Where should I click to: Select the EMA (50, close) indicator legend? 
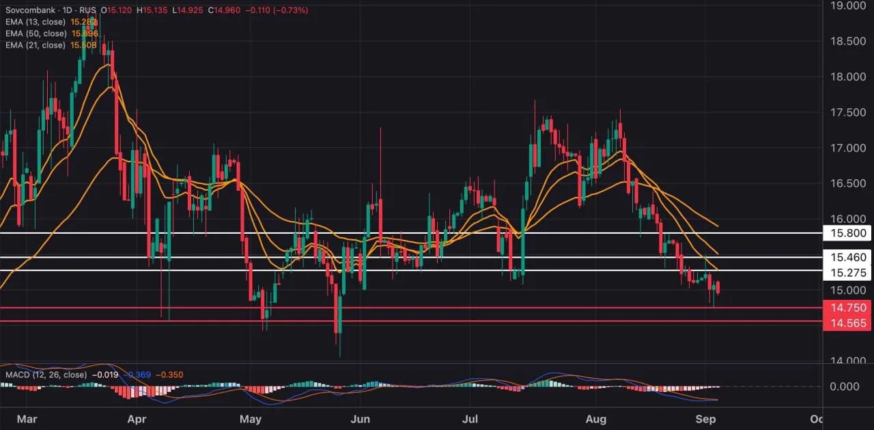(36, 33)
